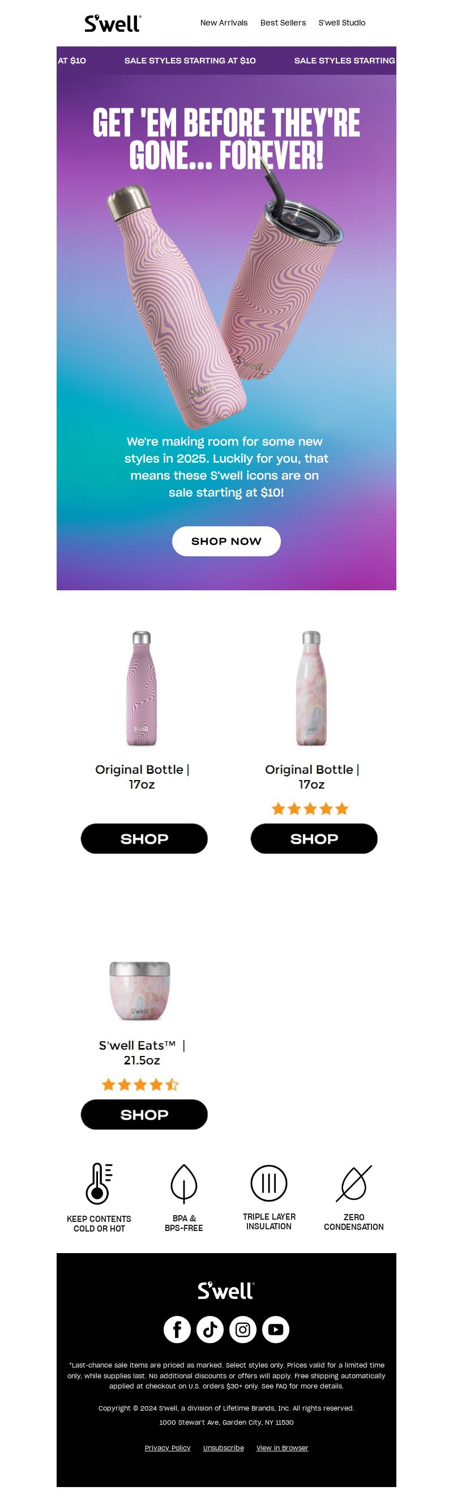
Task: Open the YouTube icon in footer
Action: point(276,1329)
